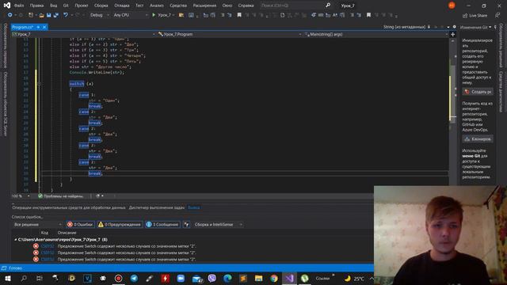Close the Program.cs tab

[x=44, y=27]
